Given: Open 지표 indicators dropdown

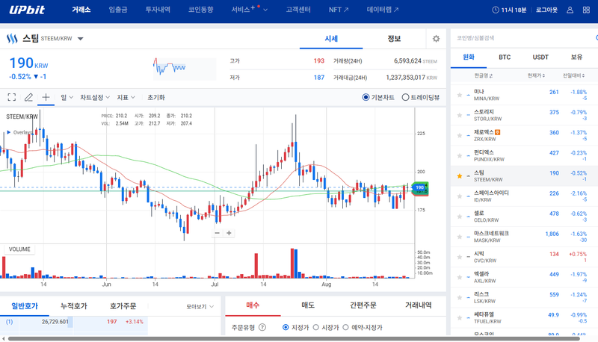Looking at the screenshot, I should pos(126,97).
